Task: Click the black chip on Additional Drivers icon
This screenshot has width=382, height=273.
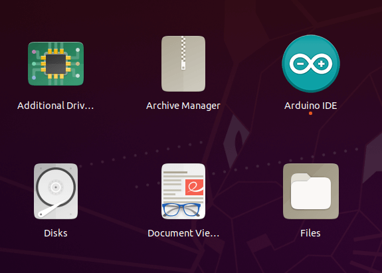Action: [x=56, y=64]
